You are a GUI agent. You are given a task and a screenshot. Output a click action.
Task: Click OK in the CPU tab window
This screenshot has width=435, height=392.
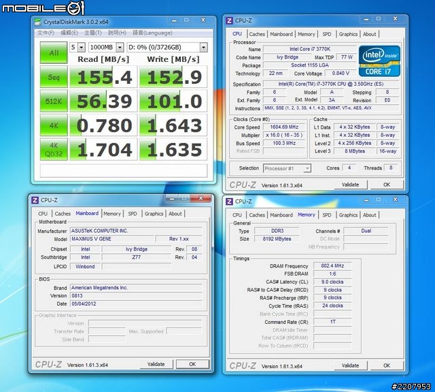point(387,184)
